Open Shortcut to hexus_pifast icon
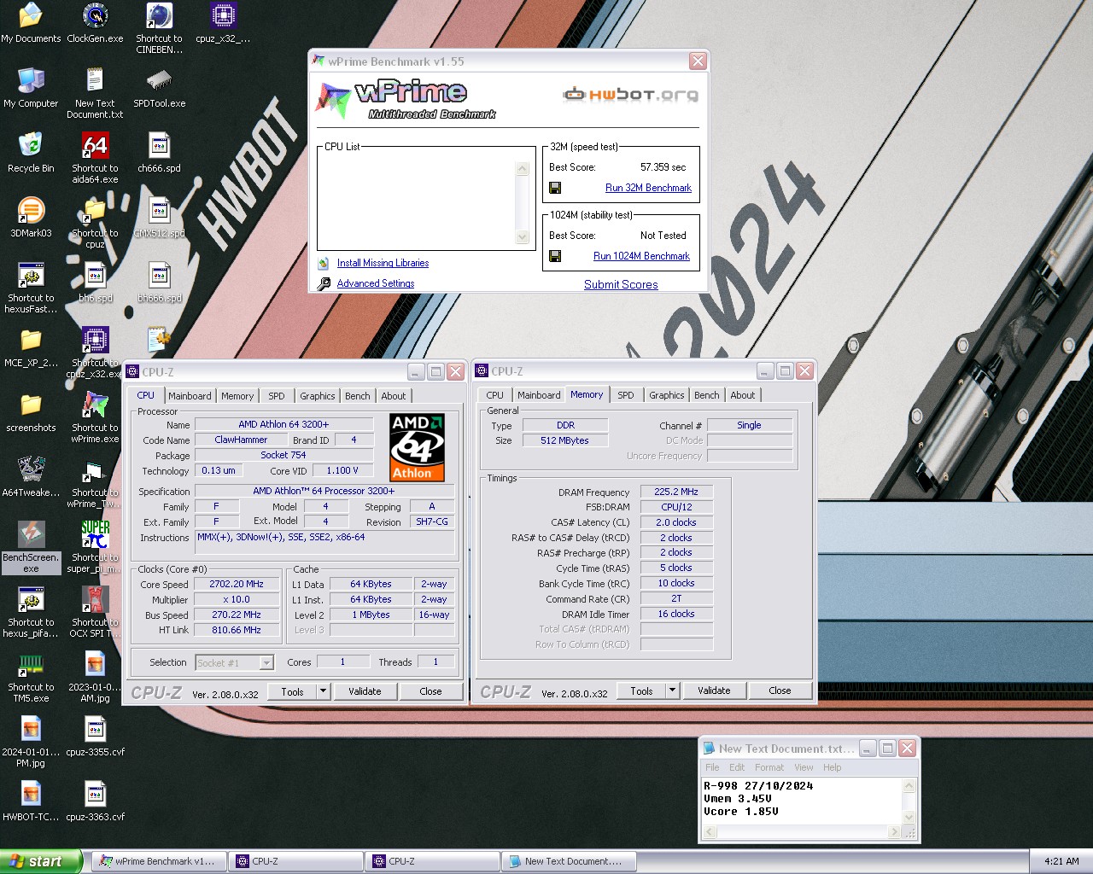 click(x=31, y=612)
